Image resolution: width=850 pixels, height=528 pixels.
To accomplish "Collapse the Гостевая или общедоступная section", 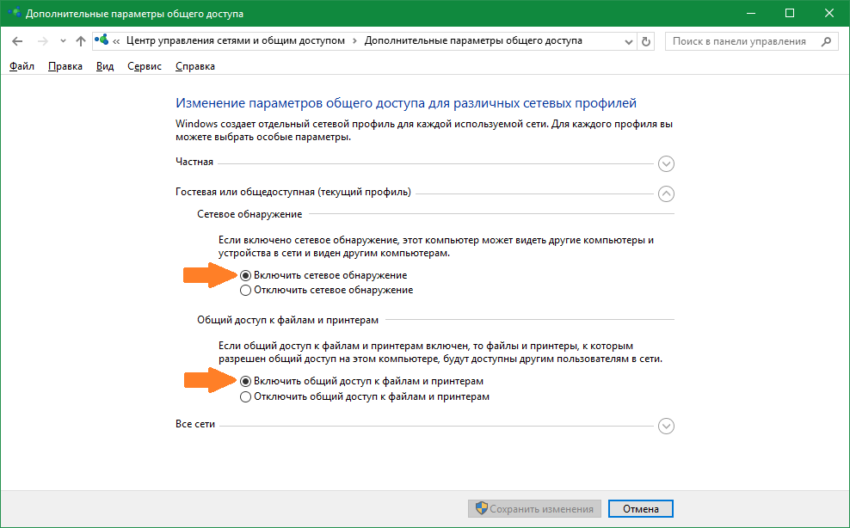I will click(x=665, y=193).
